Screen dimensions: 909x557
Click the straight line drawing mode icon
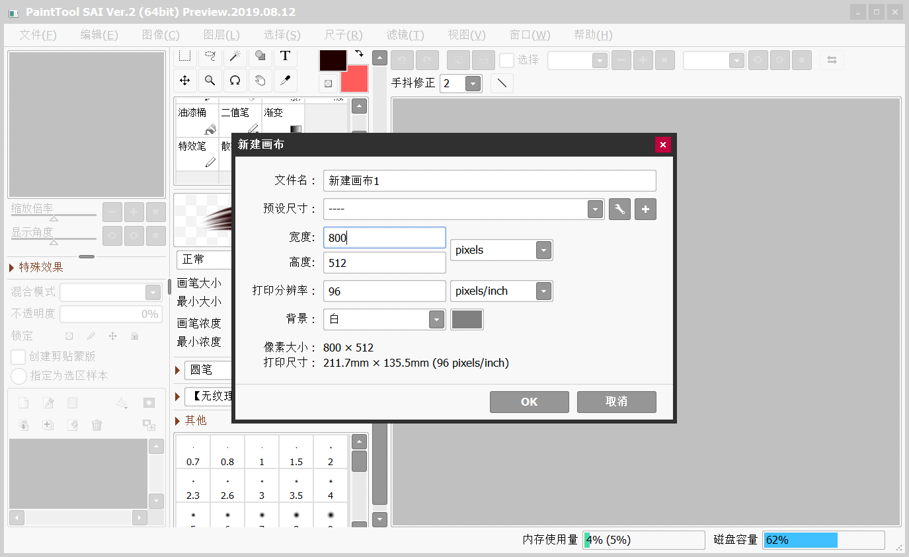point(502,83)
